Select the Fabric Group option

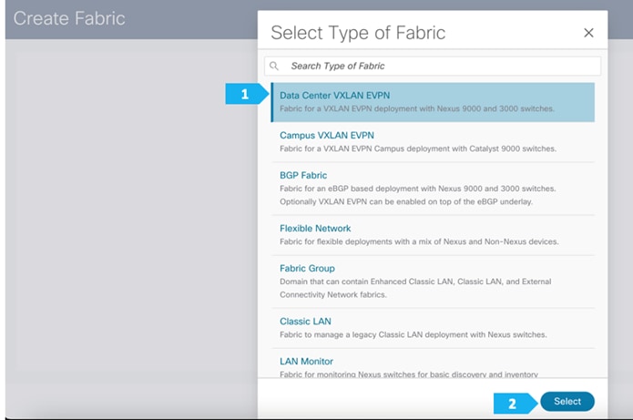(433, 282)
